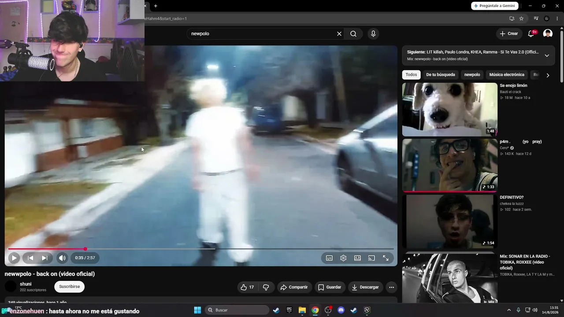Subscribe with the Suscribirse button
Viewport: 564px width, 317px height.
tap(70, 287)
